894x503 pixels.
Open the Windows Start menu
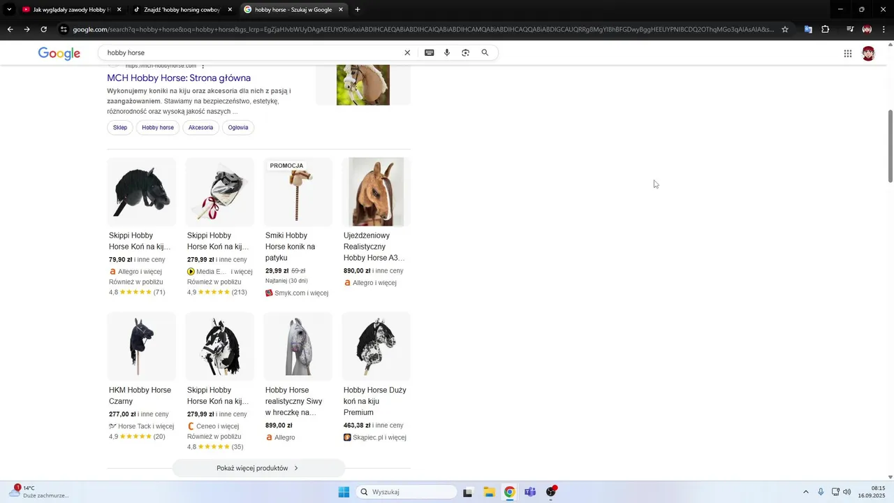(x=344, y=492)
